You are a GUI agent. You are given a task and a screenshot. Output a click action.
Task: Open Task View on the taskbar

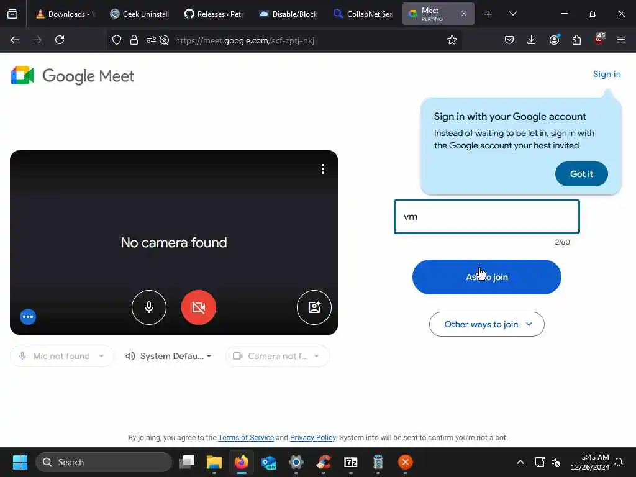tap(187, 462)
